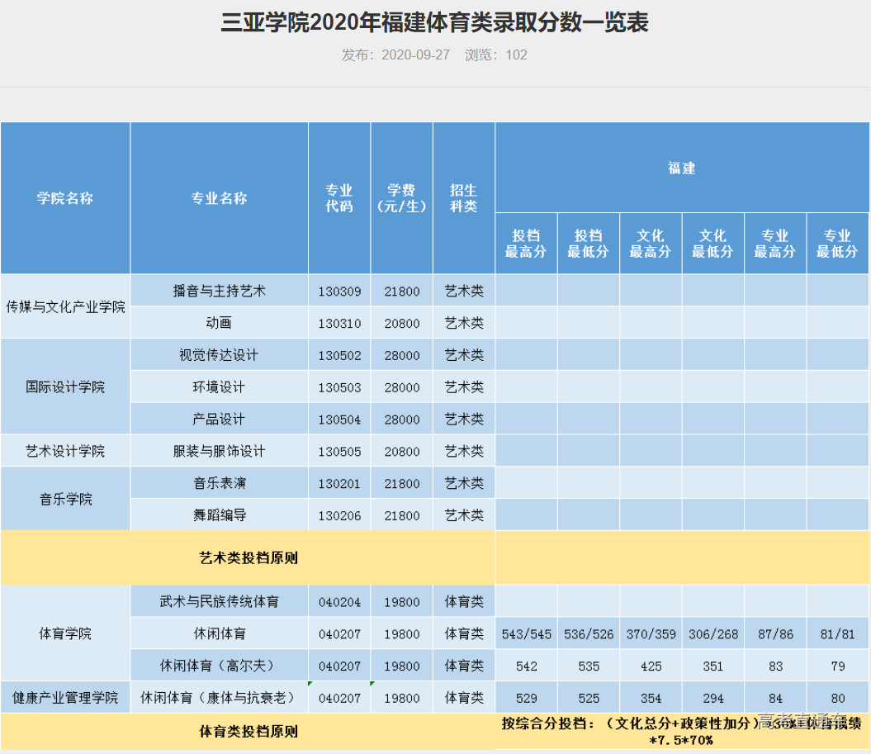Select the 休闲体育（高尔夫） cell
The width and height of the screenshot is (871, 754).
tap(220, 665)
